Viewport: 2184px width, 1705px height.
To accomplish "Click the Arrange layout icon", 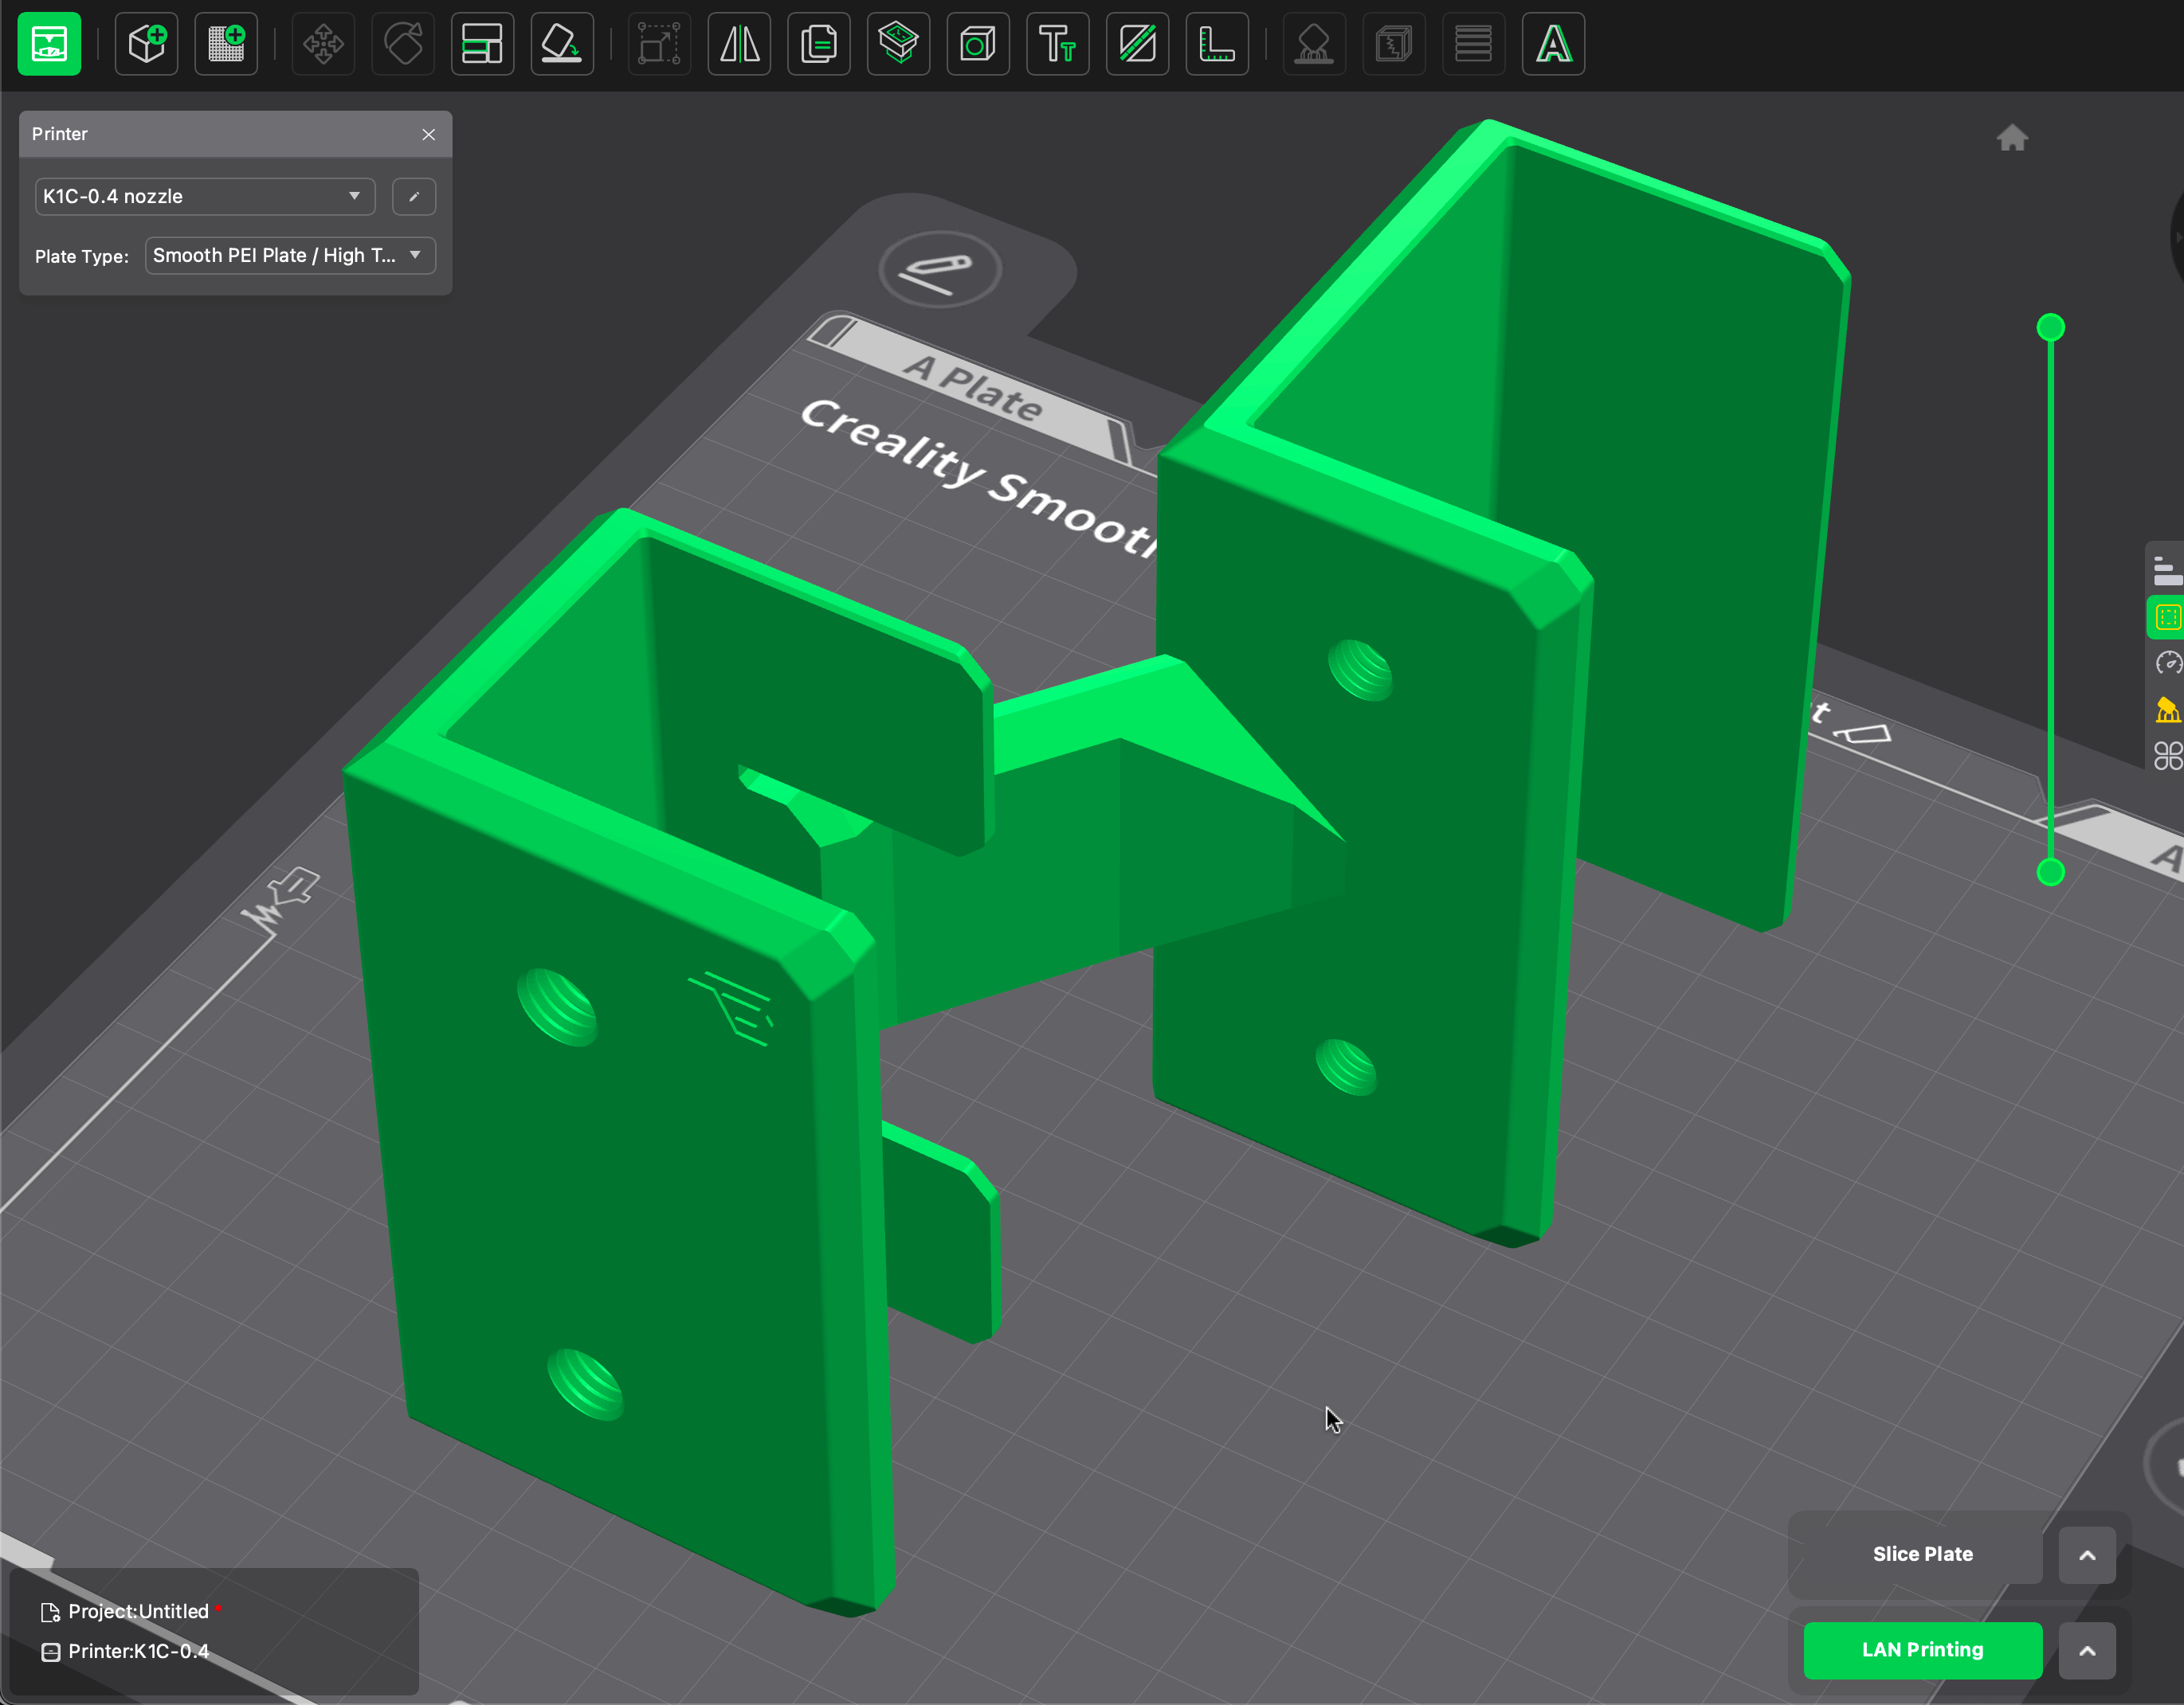I will [482, 44].
